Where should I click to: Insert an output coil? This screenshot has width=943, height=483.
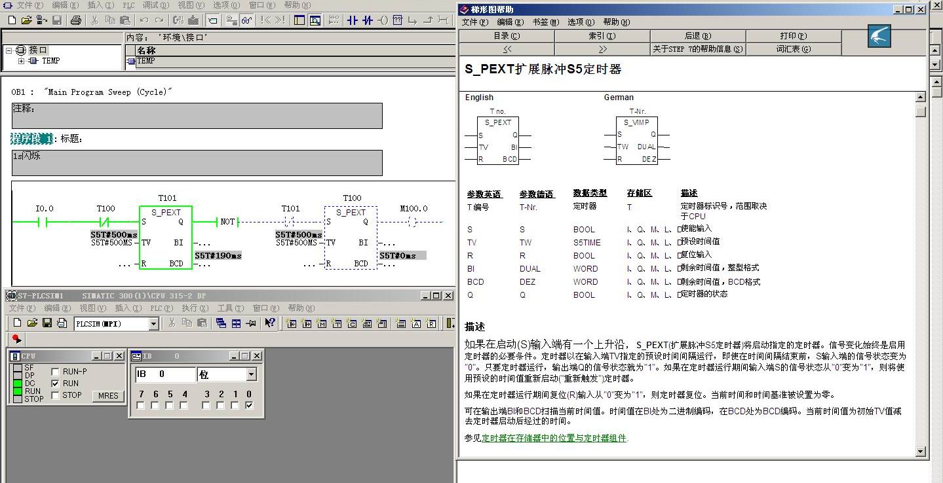(x=383, y=20)
